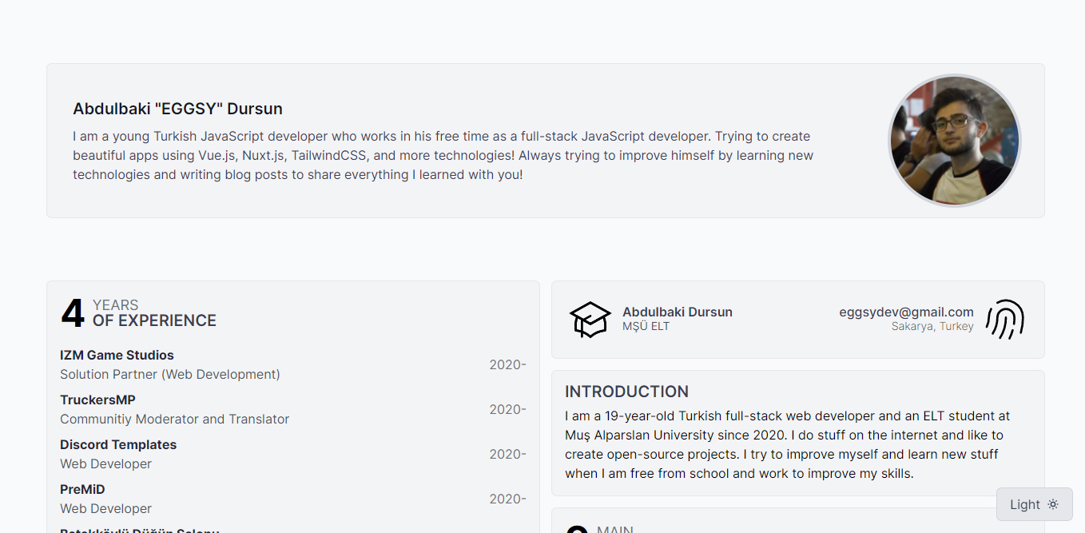1085x533 pixels.
Task: Click the graduation cap icon
Action: 590,320
